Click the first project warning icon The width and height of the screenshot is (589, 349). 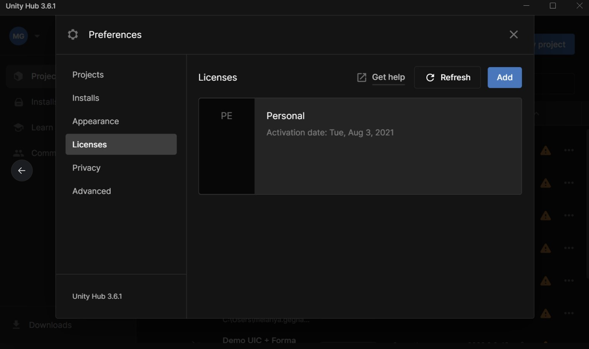pyautogui.click(x=545, y=150)
